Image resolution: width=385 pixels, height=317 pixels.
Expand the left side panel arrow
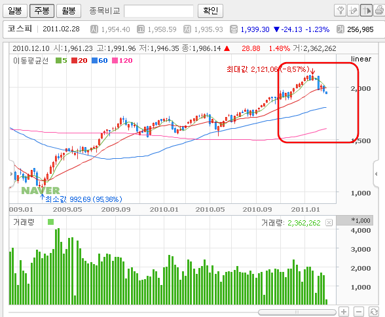click(x=11, y=174)
